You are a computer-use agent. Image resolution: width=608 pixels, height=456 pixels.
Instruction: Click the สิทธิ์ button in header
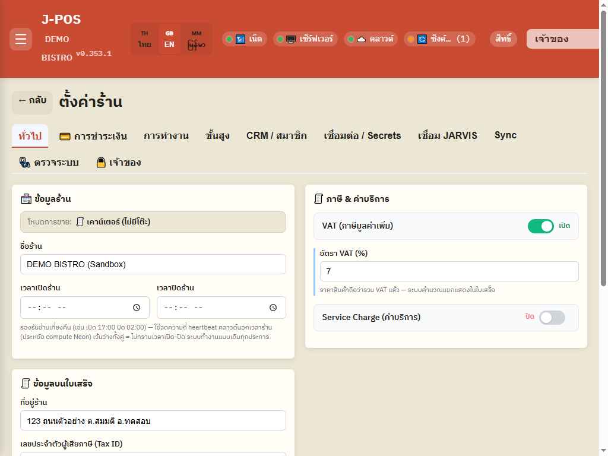(503, 39)
